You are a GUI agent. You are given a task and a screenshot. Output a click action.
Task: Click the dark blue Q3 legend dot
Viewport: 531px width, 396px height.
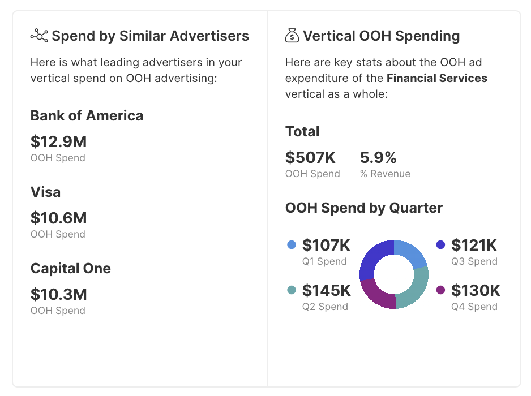440,245
